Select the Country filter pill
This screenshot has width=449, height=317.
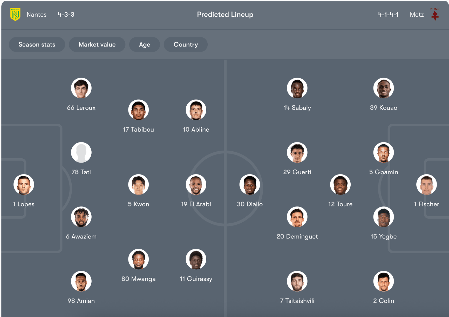[186, 44]
